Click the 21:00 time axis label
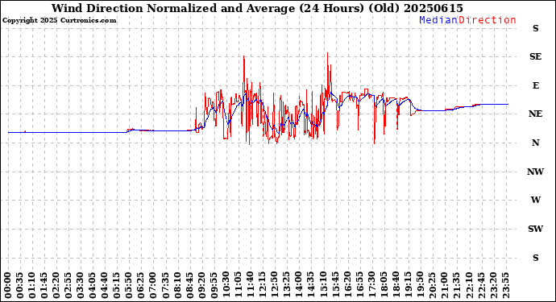Viewport: 556px width, 302px height. [445, 285]
